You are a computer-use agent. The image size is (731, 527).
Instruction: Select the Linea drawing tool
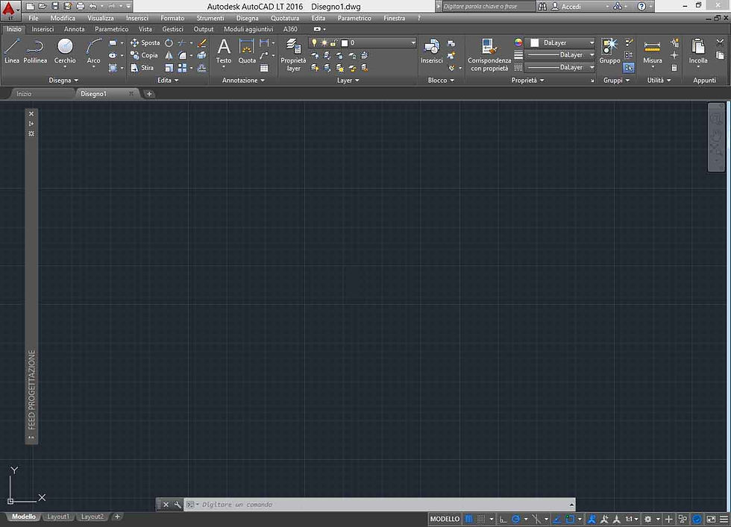12,51
